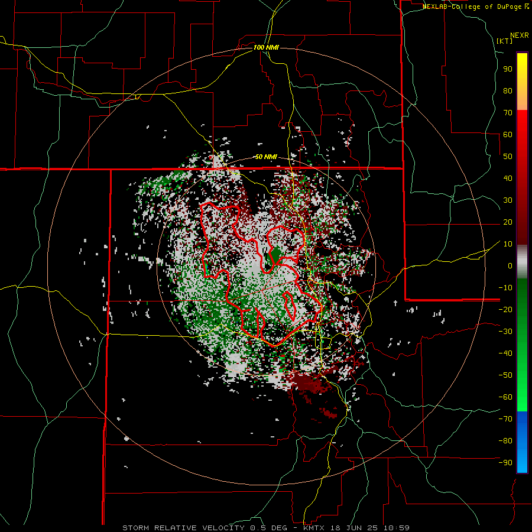This screenshot has width=532, height=532.
Task: Click the blue bottom segment of the color bar
Action: [x=522, y=442]
